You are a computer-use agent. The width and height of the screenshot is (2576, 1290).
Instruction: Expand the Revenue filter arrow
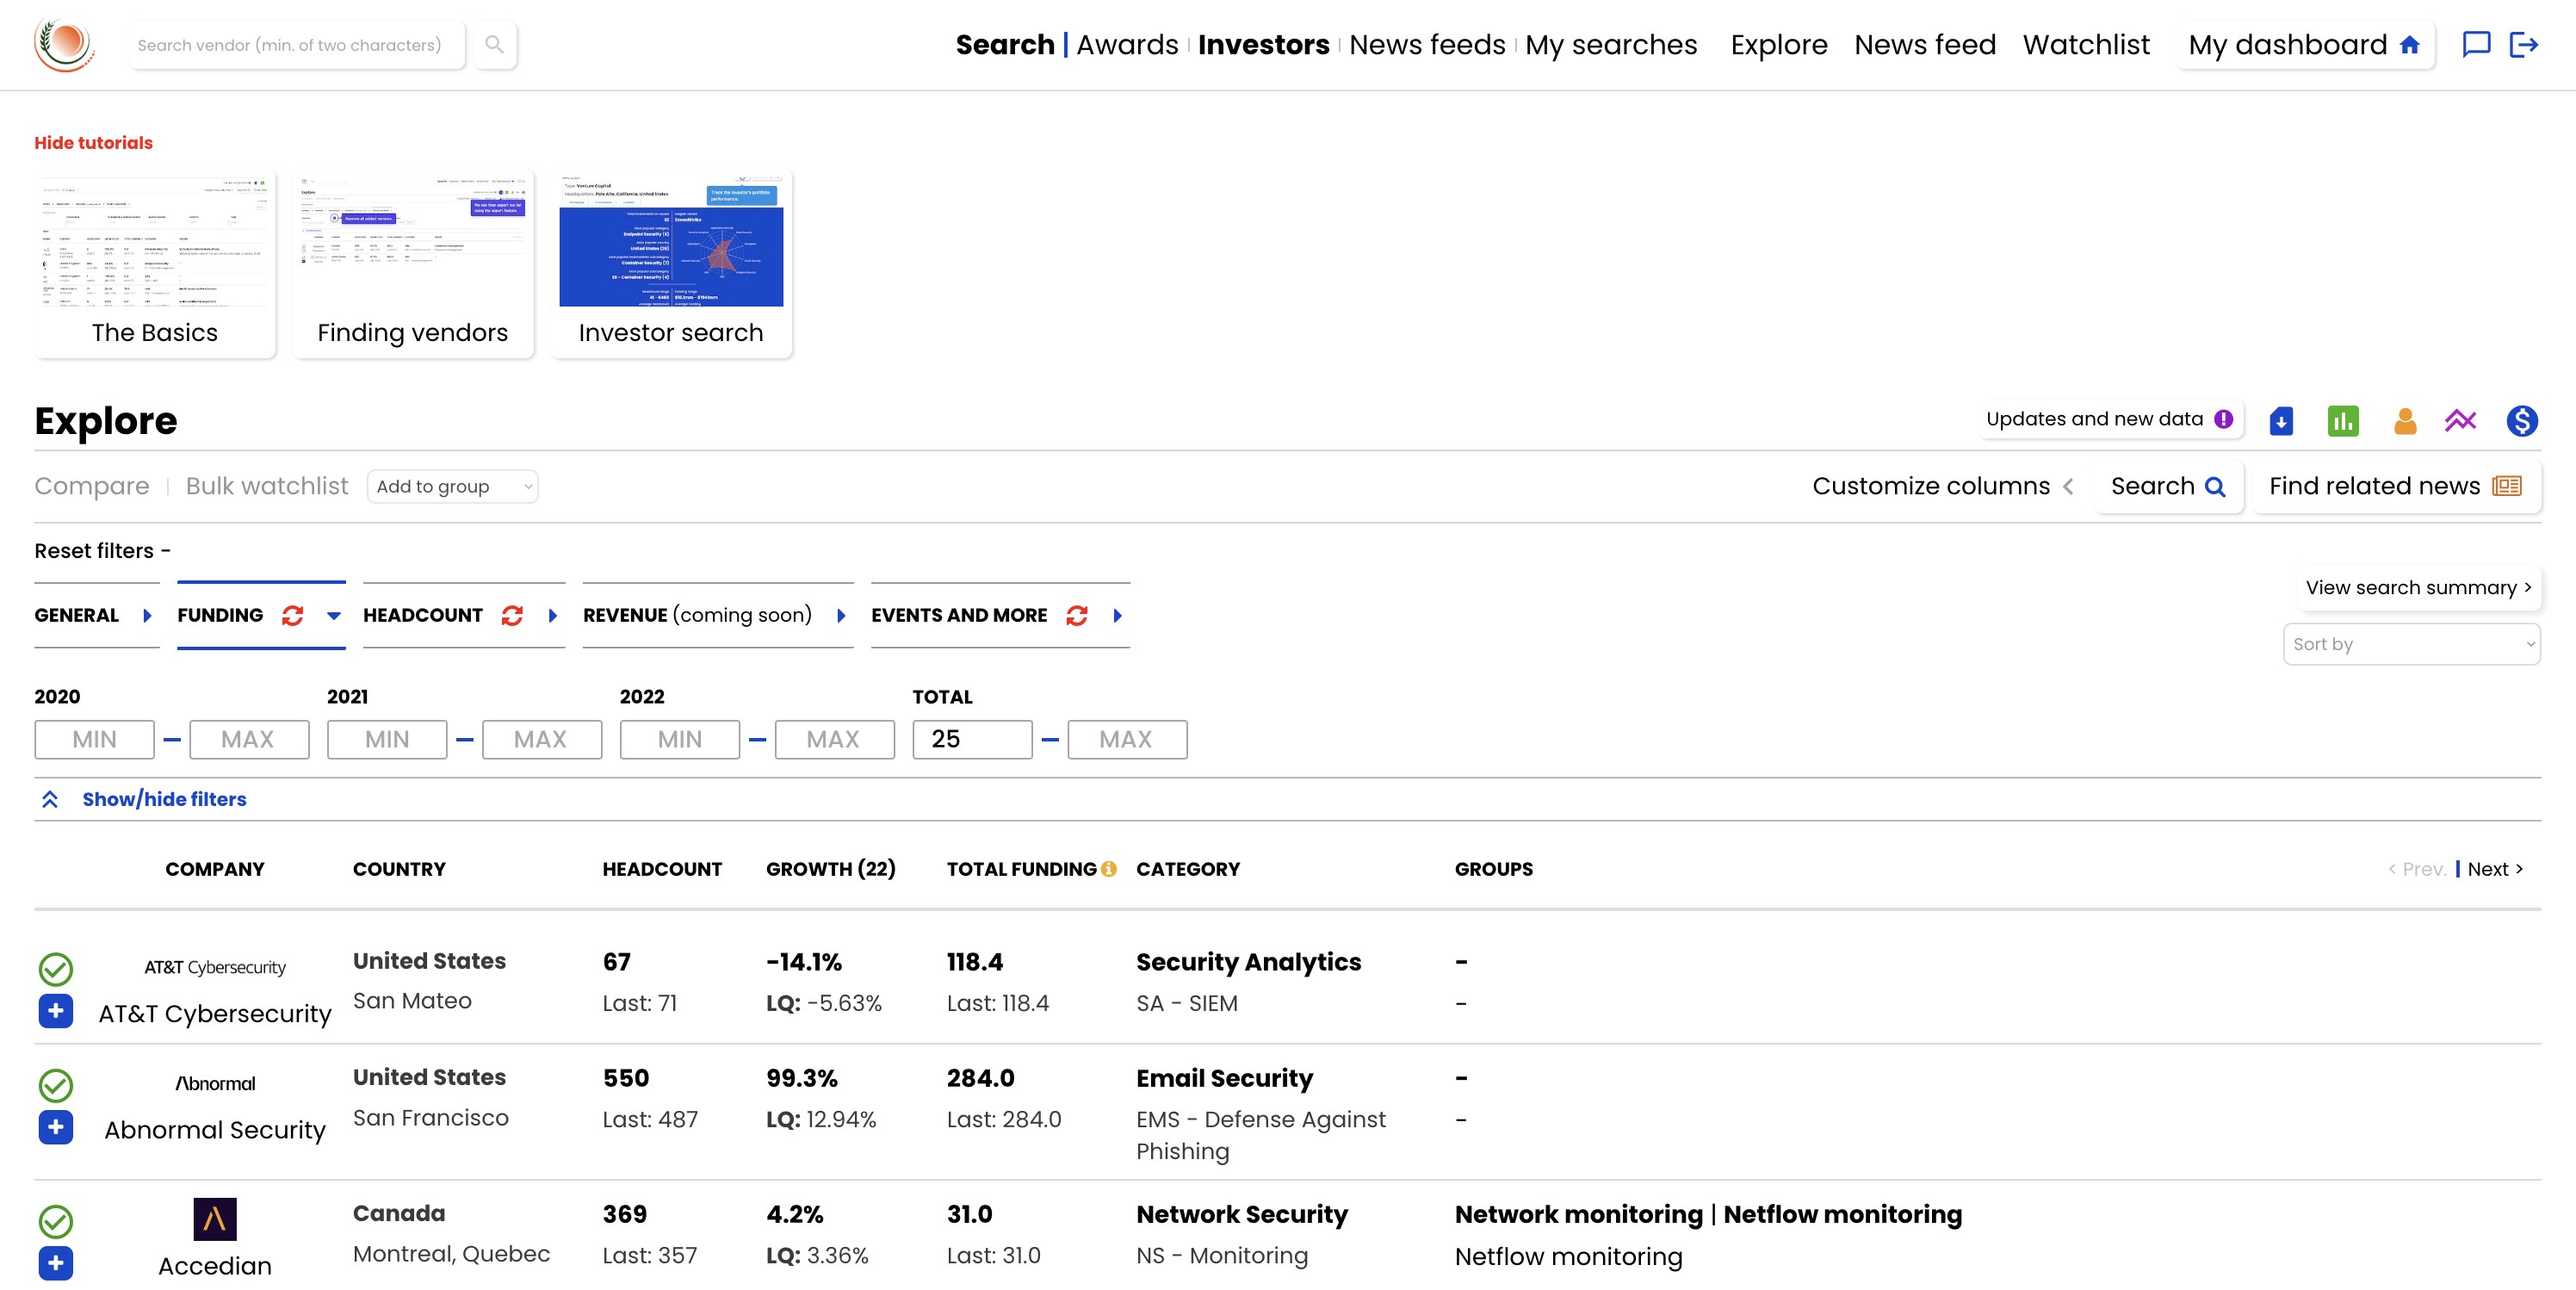click(841, 615)
